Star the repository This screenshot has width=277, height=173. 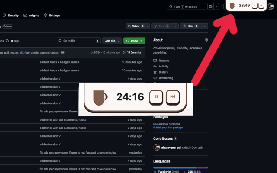[190, 26]
